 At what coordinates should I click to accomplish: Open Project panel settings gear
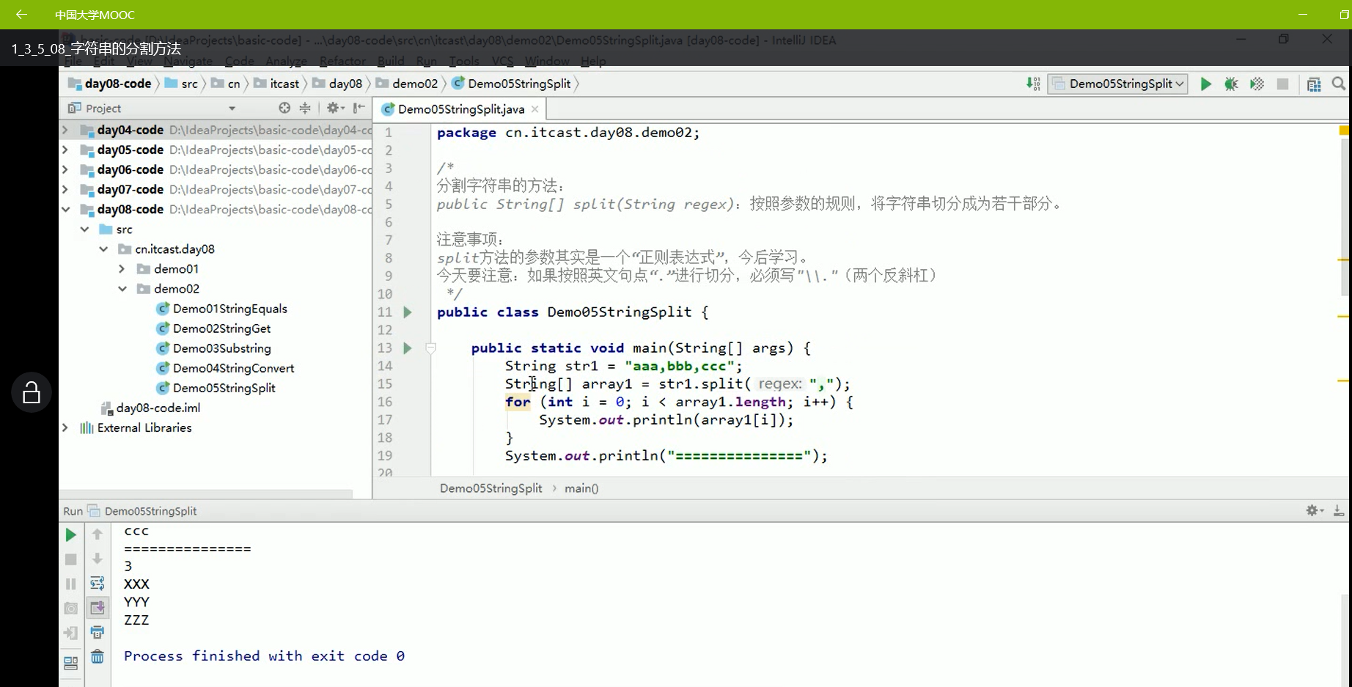pos(335,108)
